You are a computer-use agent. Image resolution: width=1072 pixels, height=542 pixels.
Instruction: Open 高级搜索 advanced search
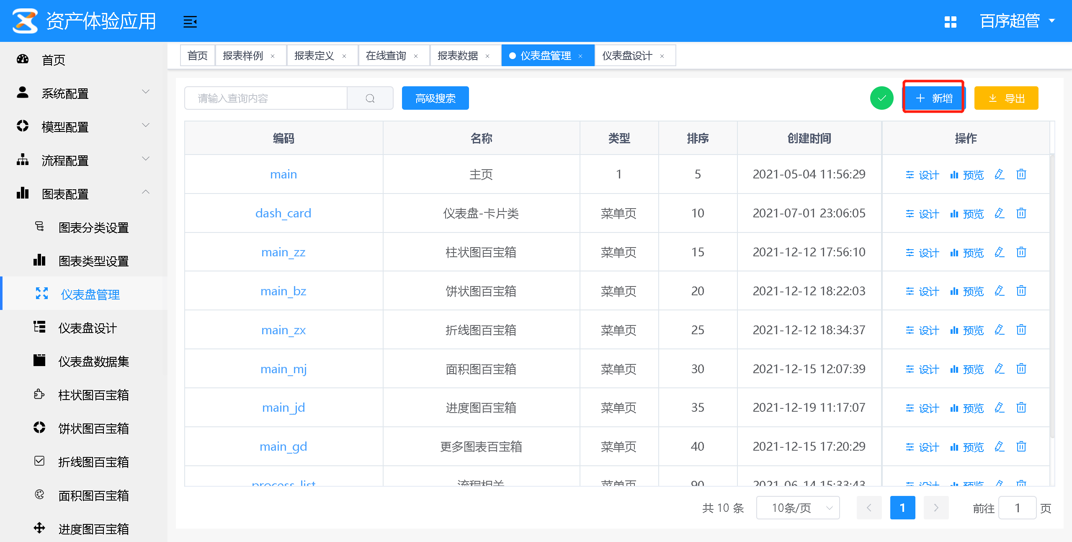pyautogui.click(x=435, y=98)
